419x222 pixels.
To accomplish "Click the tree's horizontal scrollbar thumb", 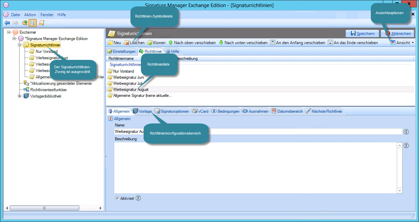I will 44,208.
